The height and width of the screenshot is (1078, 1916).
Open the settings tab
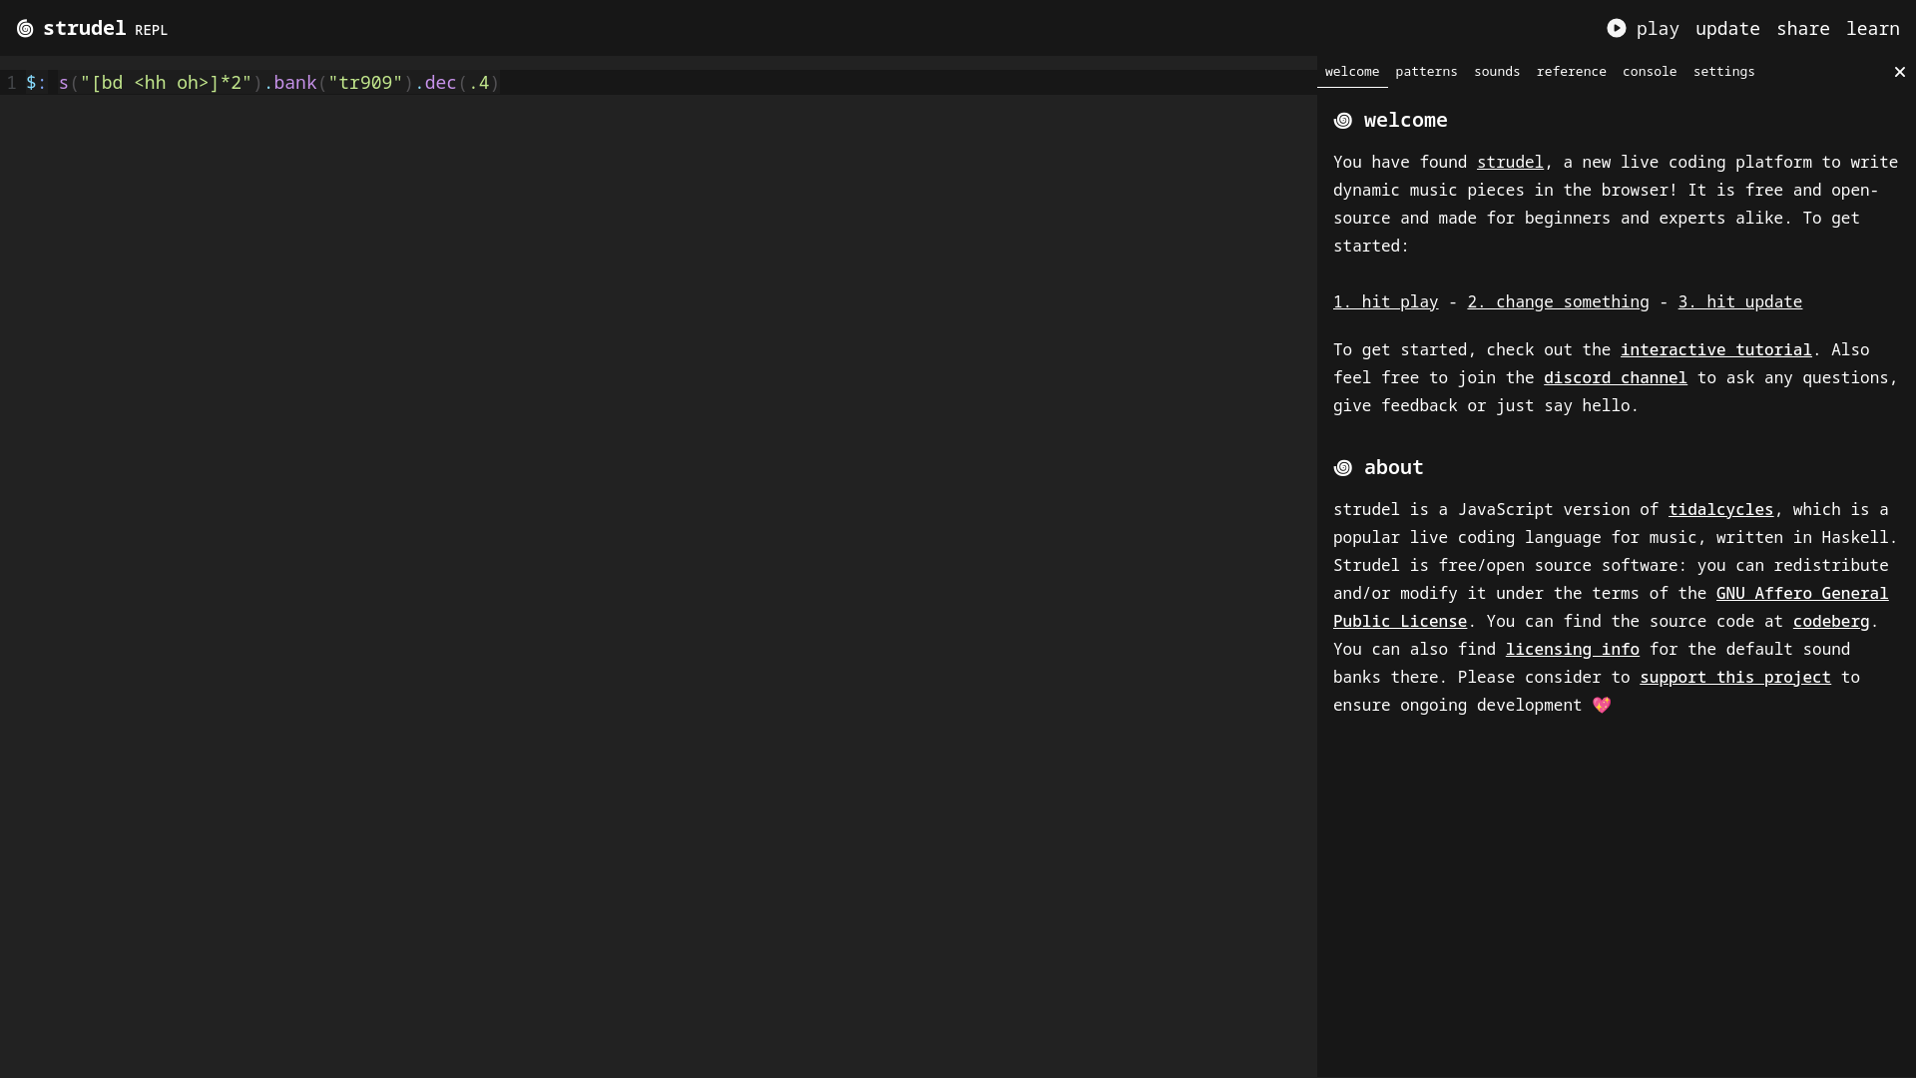1723,72
